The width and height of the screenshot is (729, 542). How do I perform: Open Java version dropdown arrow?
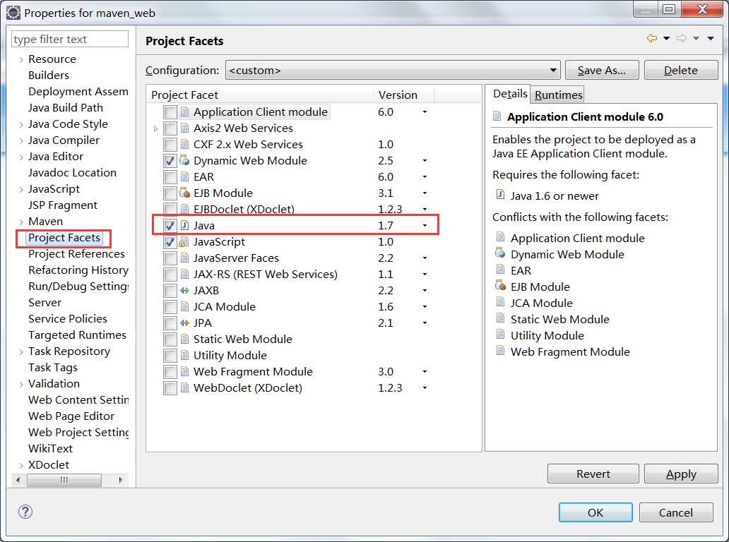425,226
